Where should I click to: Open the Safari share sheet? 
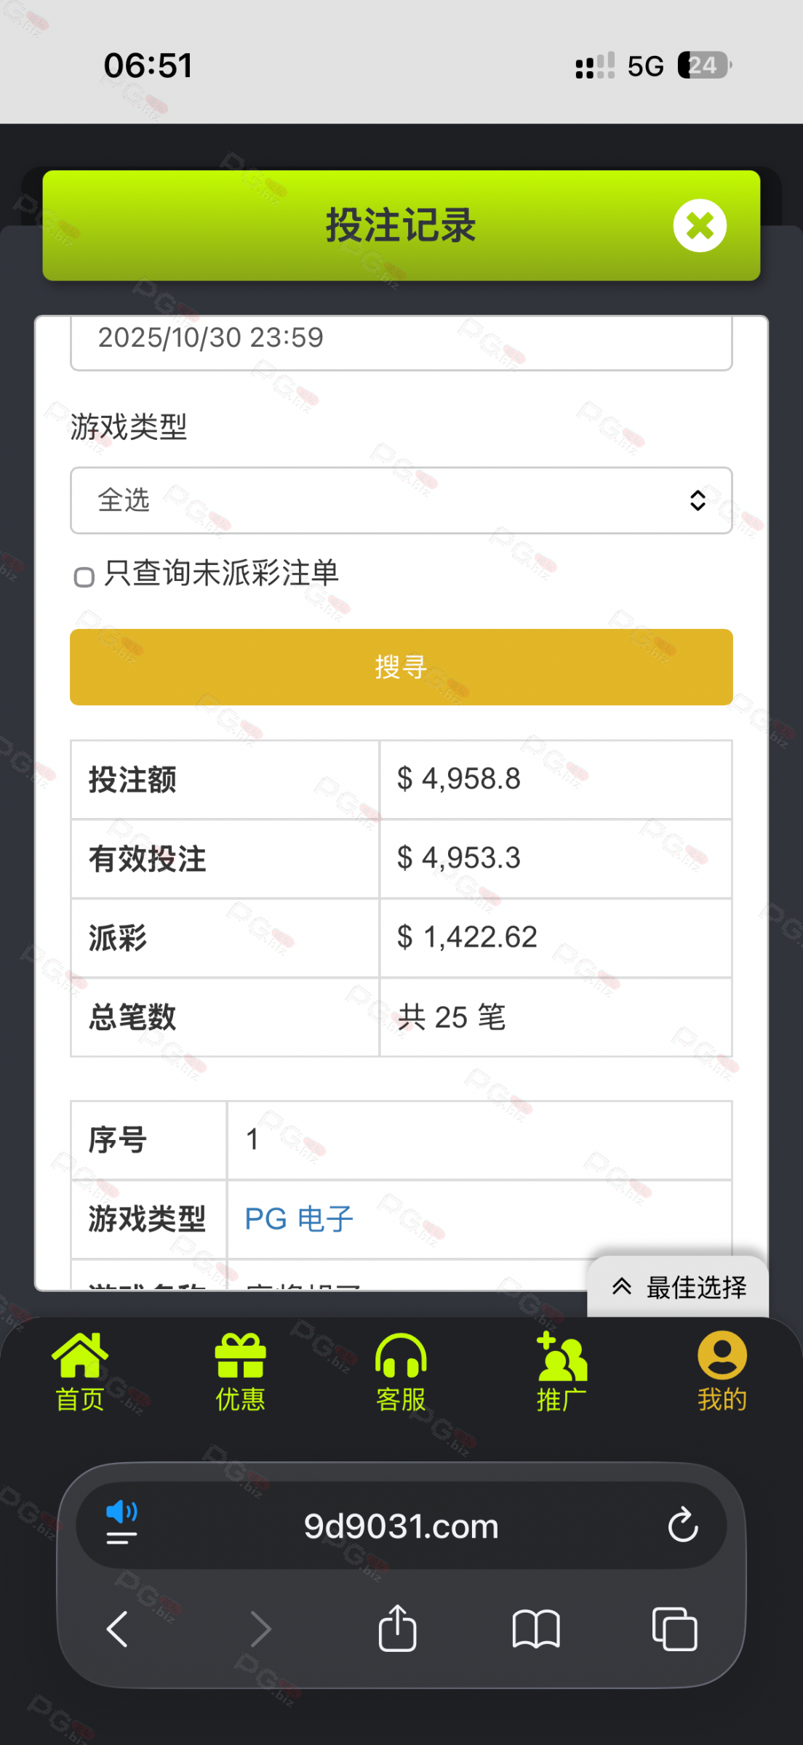pyautogui.click(x=397, y=1629)
